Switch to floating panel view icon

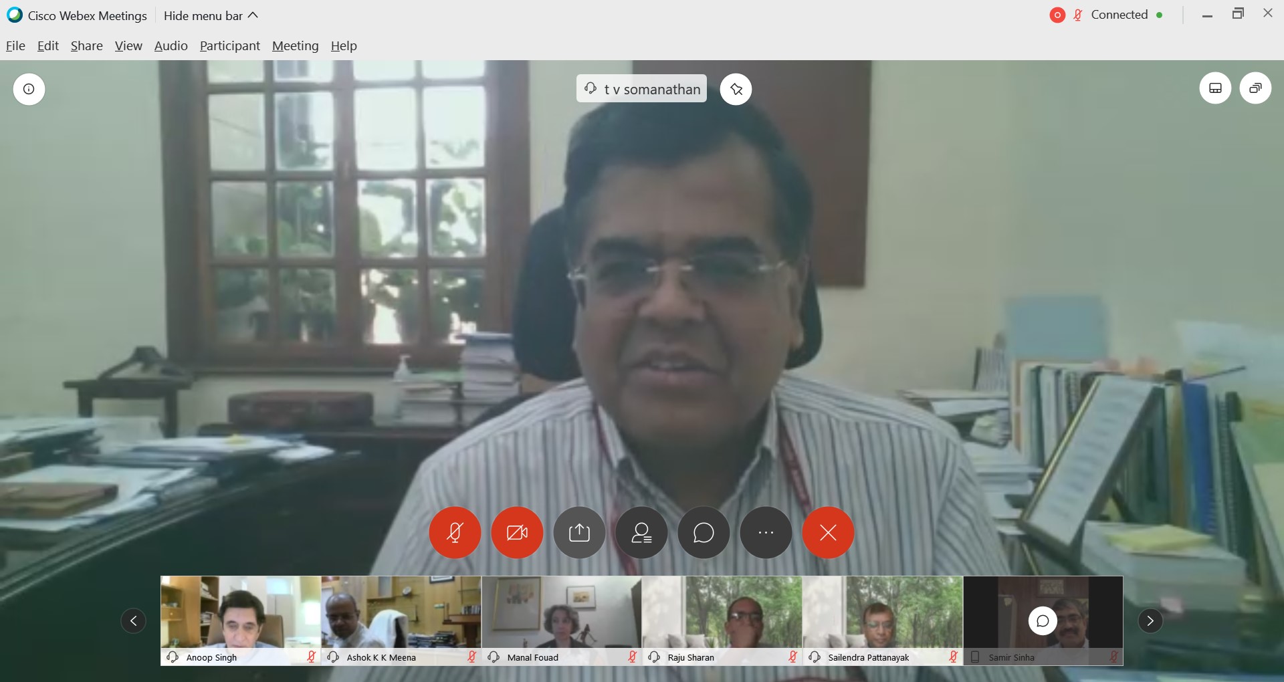pos(1255,88)
